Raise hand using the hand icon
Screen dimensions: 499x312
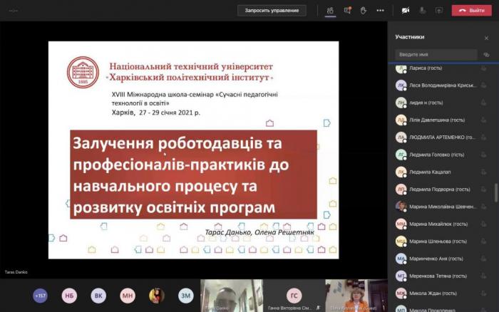tap(364, 11)
